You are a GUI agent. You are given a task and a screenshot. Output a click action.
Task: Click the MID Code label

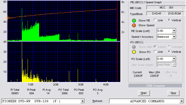coord(135,8)
